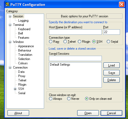
Task: Select Proxy in the category tree
Action: tap(22, 76)
